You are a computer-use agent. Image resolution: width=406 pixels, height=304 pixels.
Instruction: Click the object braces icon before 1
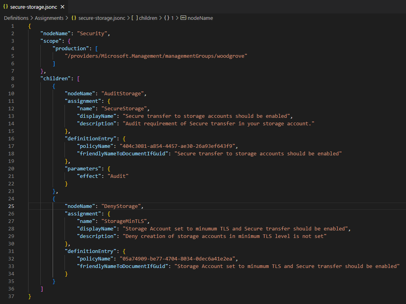click(167, 18)
